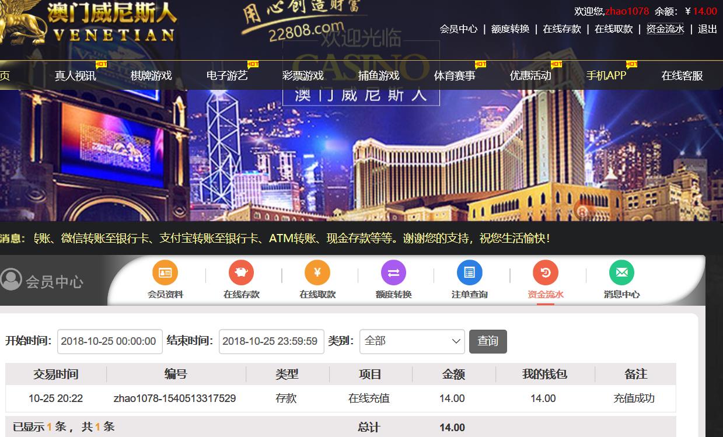The width and height of the screenshot is (723, 437).
Task: Open 手机APP in main navigation
Action: [606, 75]
